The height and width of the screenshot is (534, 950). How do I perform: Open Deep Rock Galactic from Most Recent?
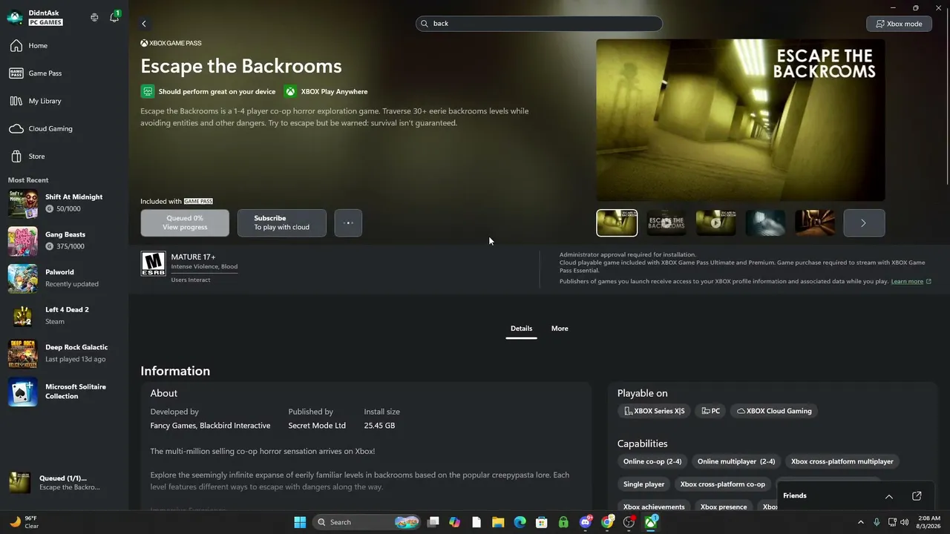64,353
